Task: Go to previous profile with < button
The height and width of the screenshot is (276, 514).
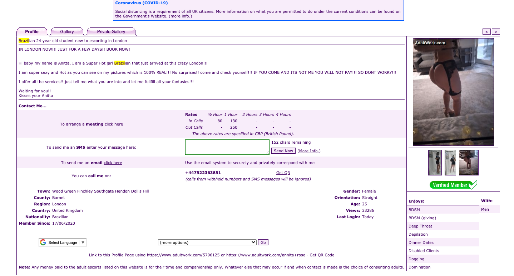Action: click(x=486, y=32)
